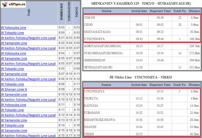Open JR Yamanote Line link departing Shimbashi 8:10
The image size is (202, 138).
pos(14,94)
